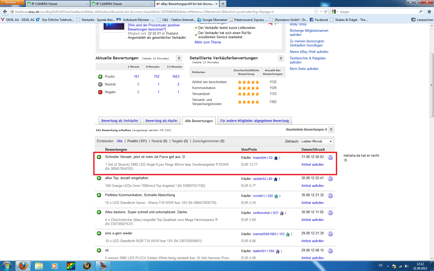This screenshot has height=271, width=434.
Task: Select the Bewertung als Verkäufer tab
Action: click(x=120, y=121)
